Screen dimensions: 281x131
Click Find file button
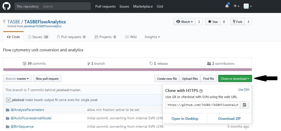[x=209, y=78]
